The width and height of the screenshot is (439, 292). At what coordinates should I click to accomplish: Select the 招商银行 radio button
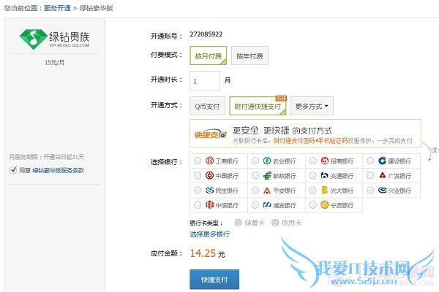tap(312, 161)
